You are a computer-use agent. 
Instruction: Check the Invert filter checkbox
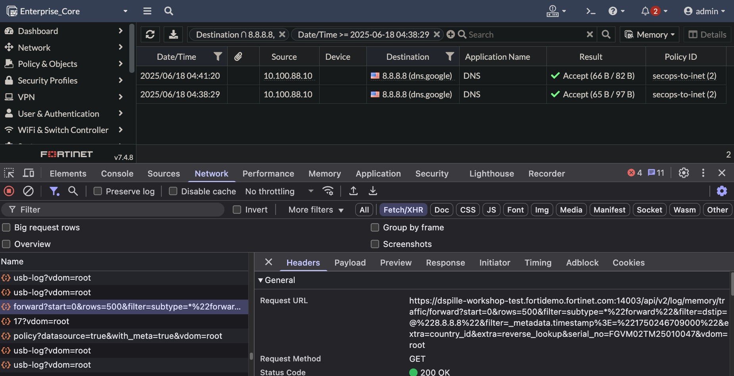click(x=237, y=210)
